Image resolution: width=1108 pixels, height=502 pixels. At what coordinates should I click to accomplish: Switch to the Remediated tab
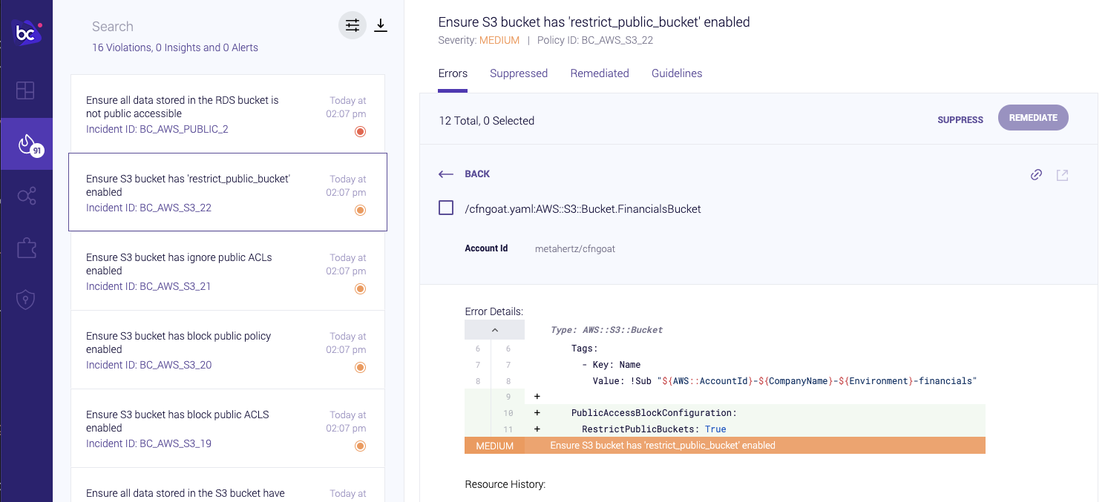click(x=600, y=73)
